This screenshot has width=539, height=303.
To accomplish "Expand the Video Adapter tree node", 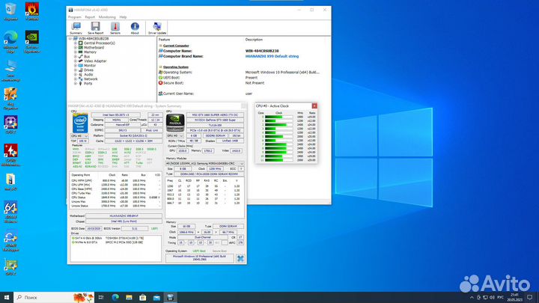I will pyautogui.click(x=73, y=61).
